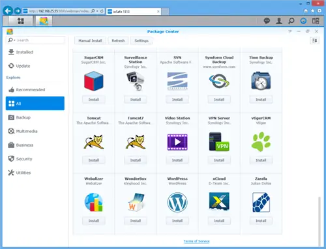Viewport: 326px width, 249px height.
Task: Open the DSM main menu grid icon
Action: click(21, 21)
